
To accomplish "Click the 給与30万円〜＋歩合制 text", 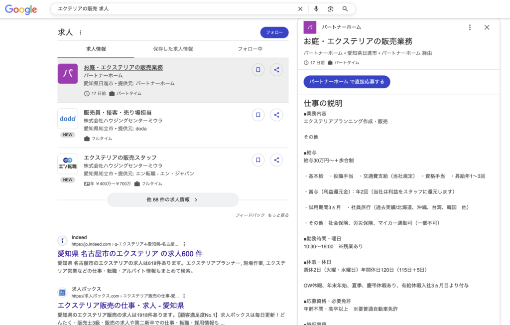I will (329, 161).
